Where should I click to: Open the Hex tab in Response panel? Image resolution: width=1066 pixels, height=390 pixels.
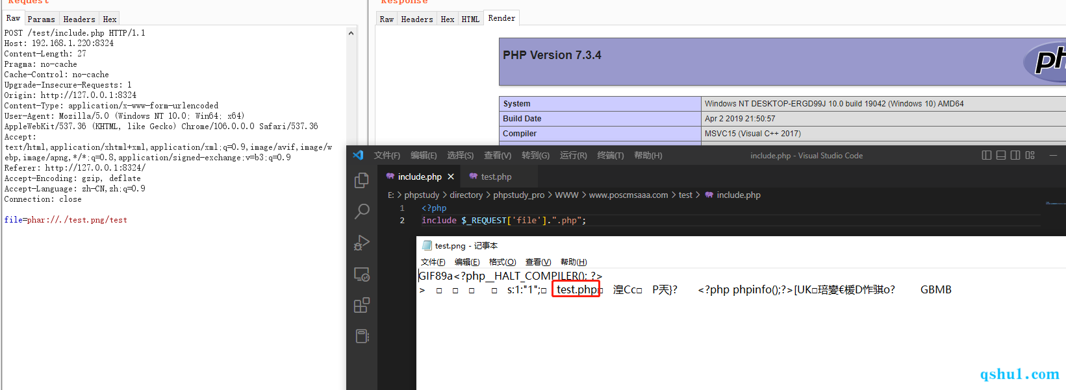click(x=448, y=19)
